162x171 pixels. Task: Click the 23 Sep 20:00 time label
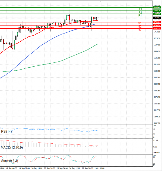[49, 168]
